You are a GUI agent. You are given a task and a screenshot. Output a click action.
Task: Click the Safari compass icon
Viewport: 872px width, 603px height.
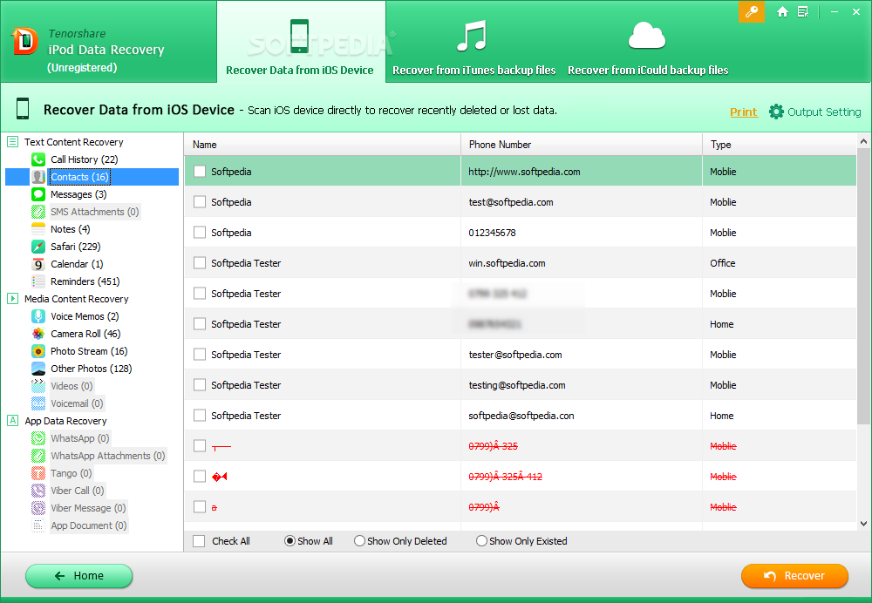tap(38, 247)
